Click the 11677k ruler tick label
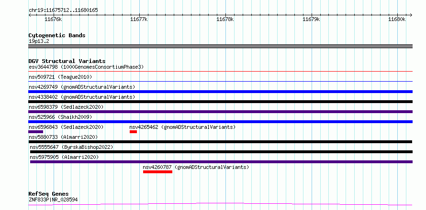Screen dimensions: 426x210 139,19
